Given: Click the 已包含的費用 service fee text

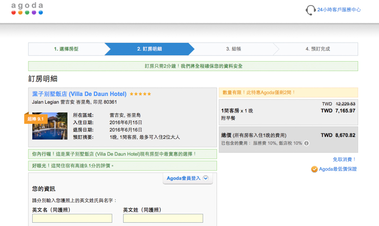Looking at the screenshot, I should (262, 144).
